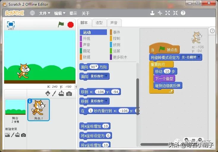Select the 运动 block category
This screenshot has height=152, width=218.
coord(93,32)
